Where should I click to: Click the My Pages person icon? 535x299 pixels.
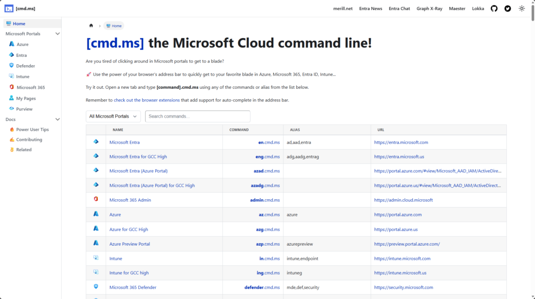(x=11, y=98)
